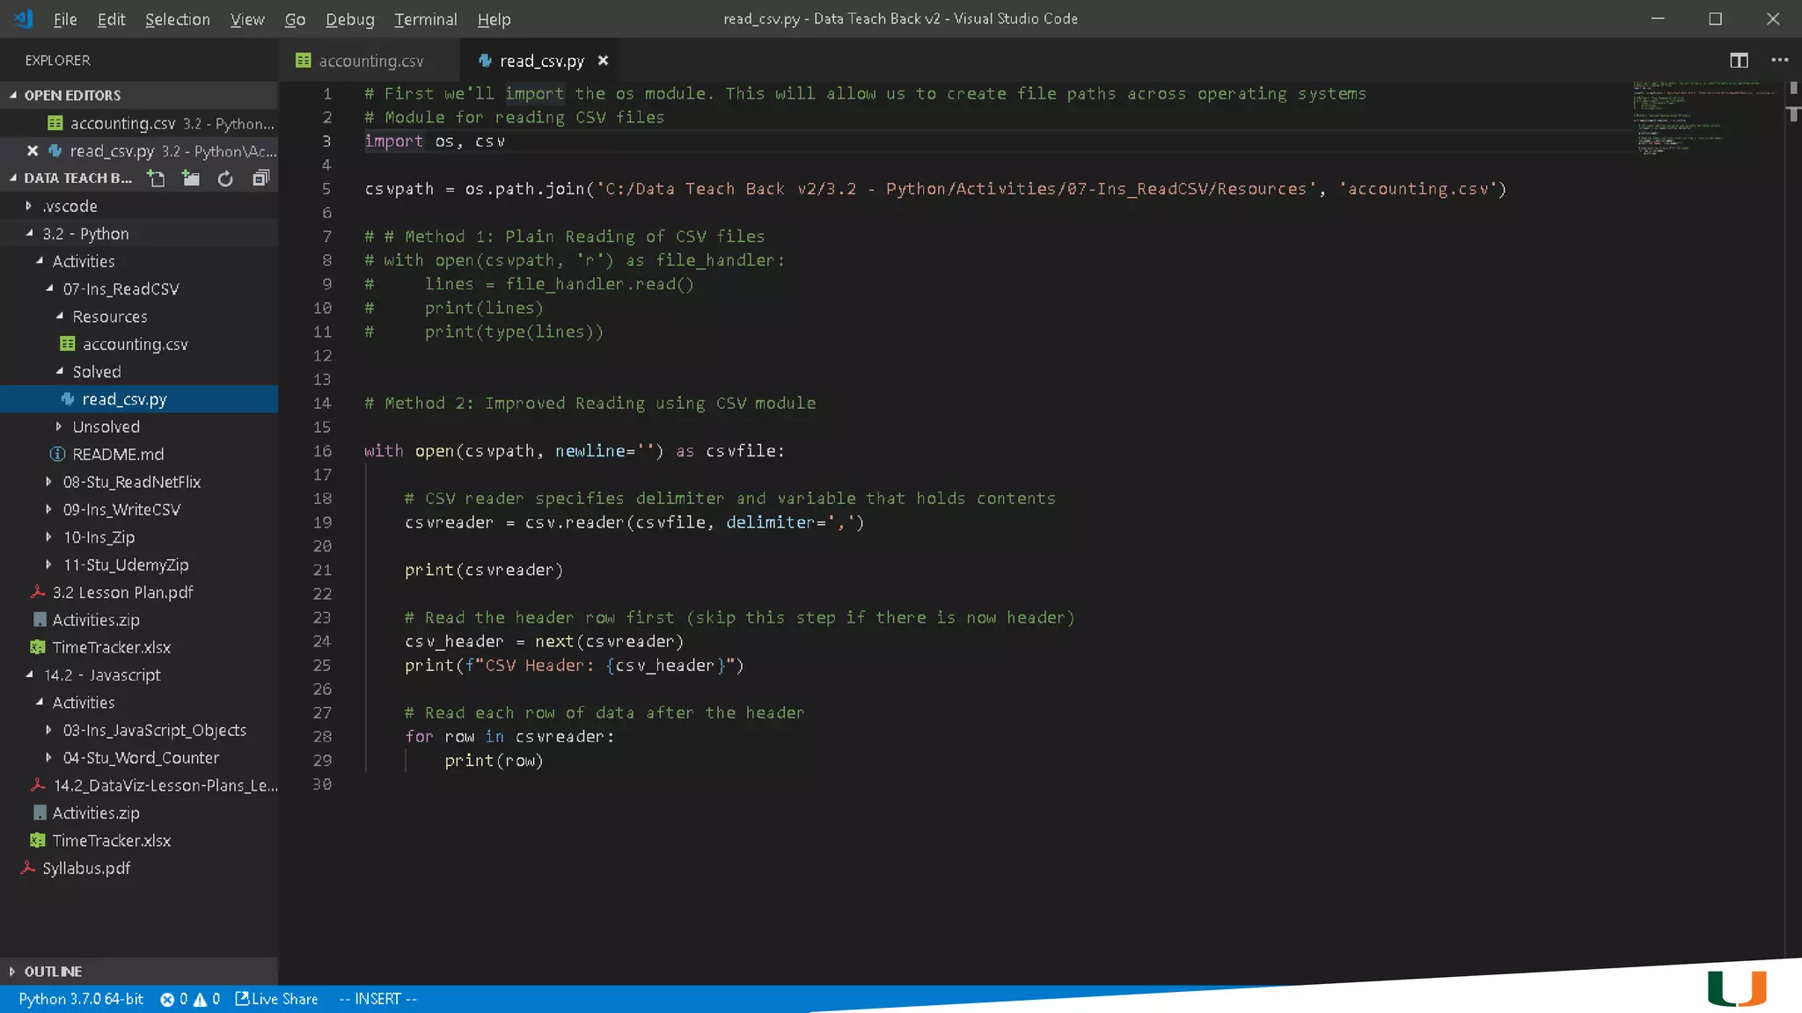The width and height of the screenshot is (1802, 1013).
Task: Collapse the 14.2 - Javascript folder
Action: pos(102,675)
